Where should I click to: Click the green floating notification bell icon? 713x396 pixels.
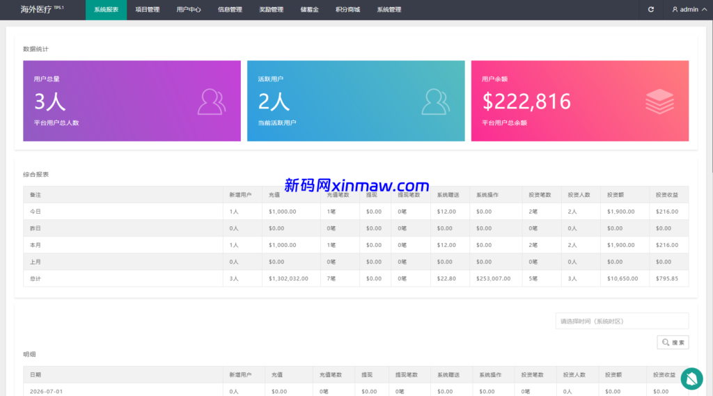[x=691, y=379]
